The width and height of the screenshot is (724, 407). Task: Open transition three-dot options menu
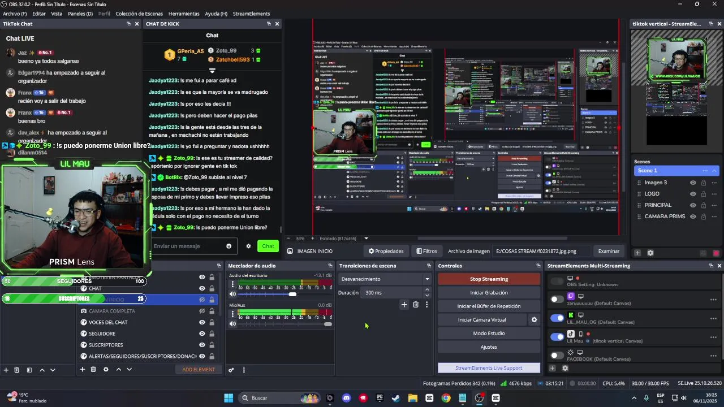[426, 305]
